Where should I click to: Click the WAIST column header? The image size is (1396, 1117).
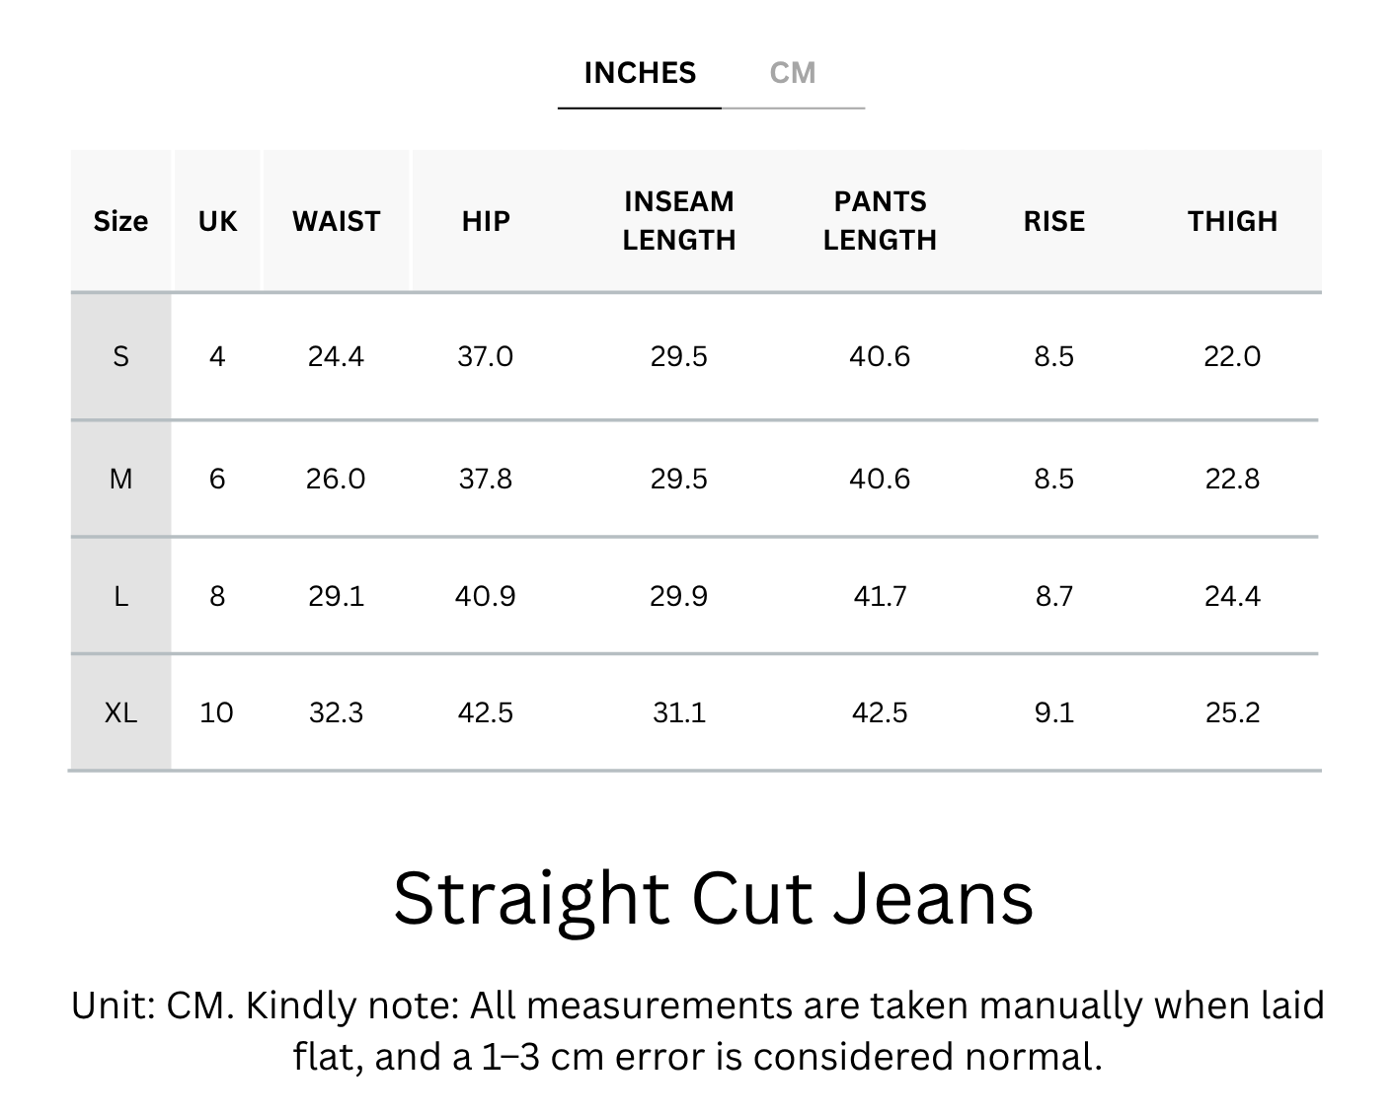[x=336, y=221]
